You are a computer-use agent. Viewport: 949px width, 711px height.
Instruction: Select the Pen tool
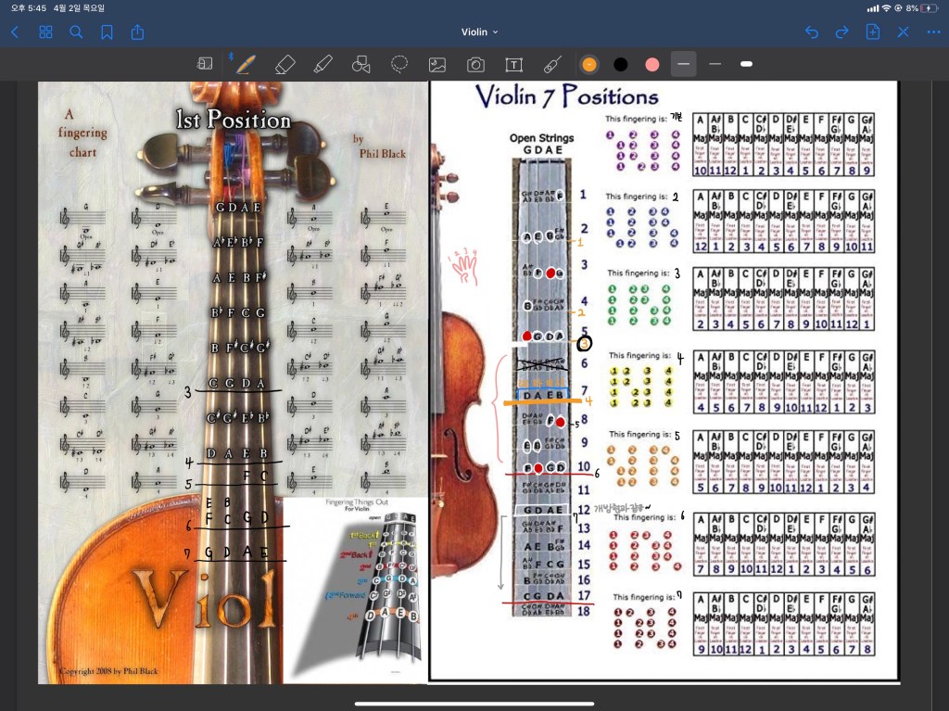246,64
